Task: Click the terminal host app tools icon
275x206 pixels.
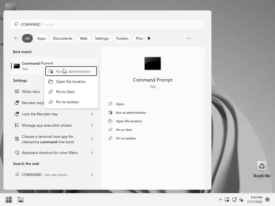Action: pyautogui.click(x=17, y=139)
